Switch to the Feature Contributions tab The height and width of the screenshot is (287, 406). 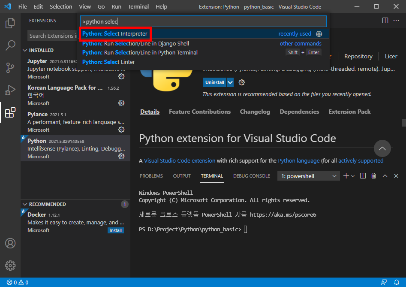[200, 112]
